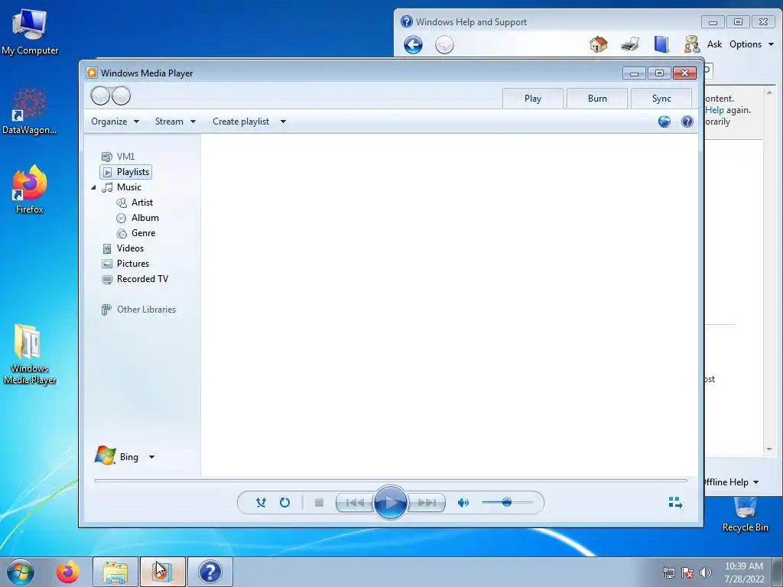The height and width of the screenshot is (587, 783).
Task: Click Help link in the Help window
Action: tap(714, 110)
